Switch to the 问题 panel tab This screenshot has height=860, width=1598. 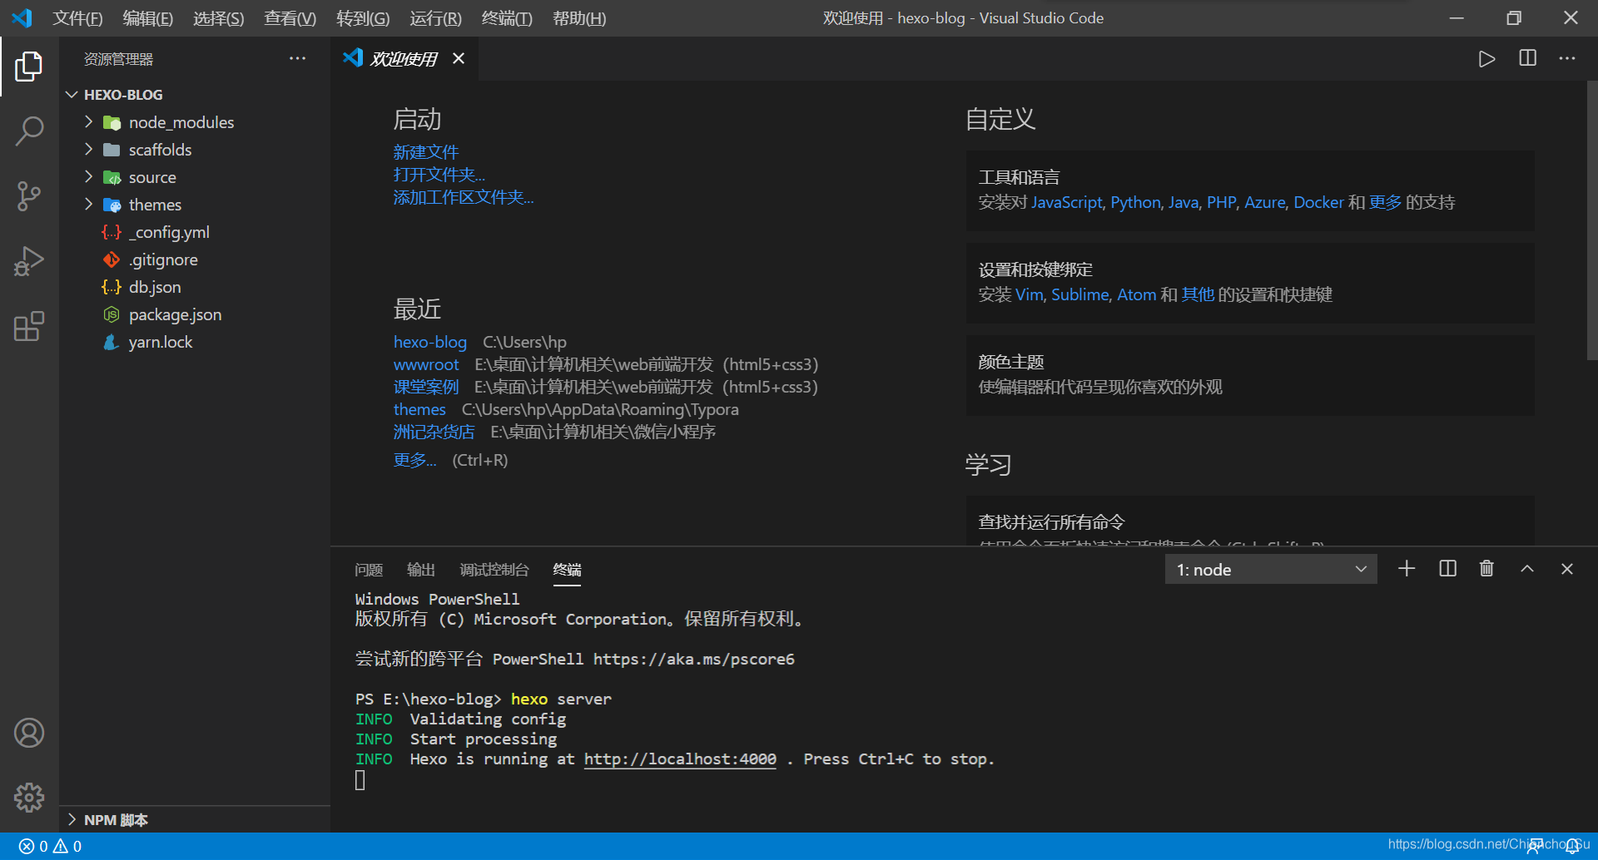(x=369, y=570)
